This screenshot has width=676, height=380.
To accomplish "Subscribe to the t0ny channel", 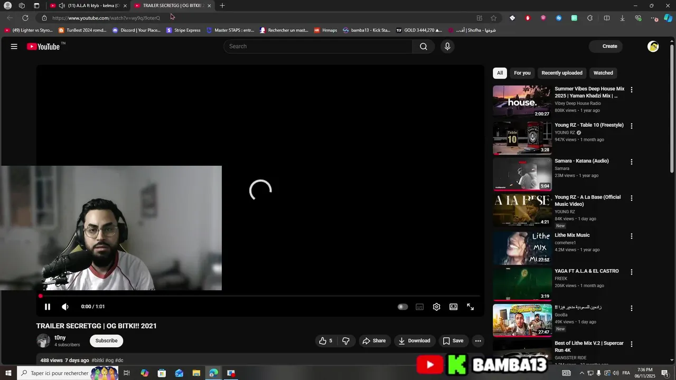I will (106, 341).
